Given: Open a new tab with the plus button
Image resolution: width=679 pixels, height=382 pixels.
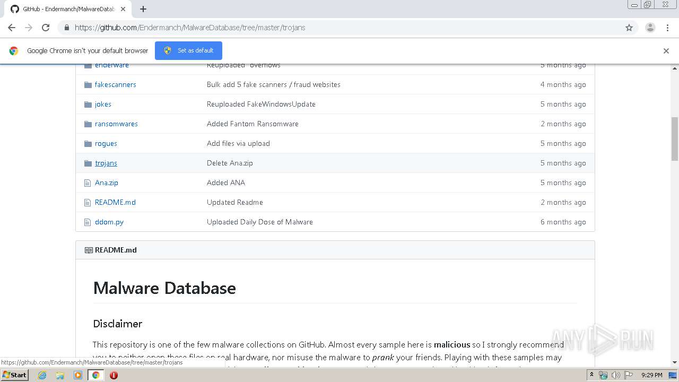Looking at the screenshot, I should 143,9.
